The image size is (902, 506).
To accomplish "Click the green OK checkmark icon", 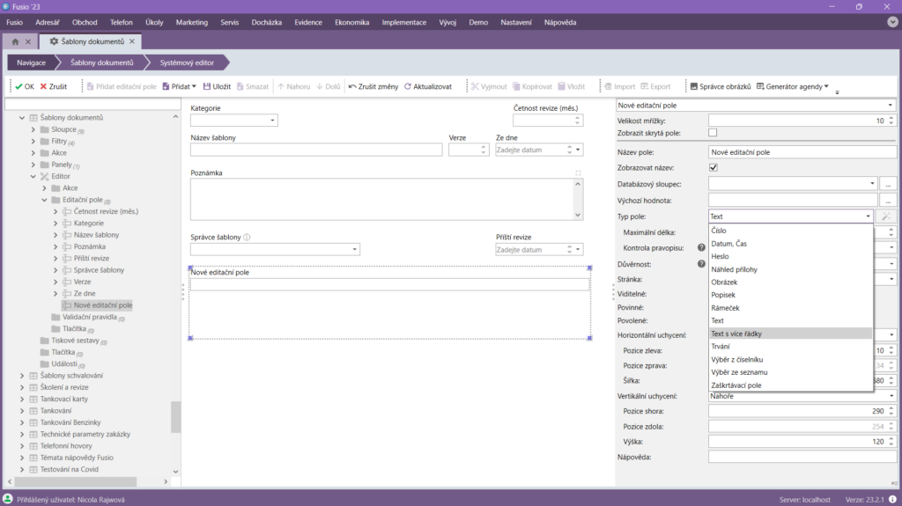I will pyautogui.click(x=18, y=87).
